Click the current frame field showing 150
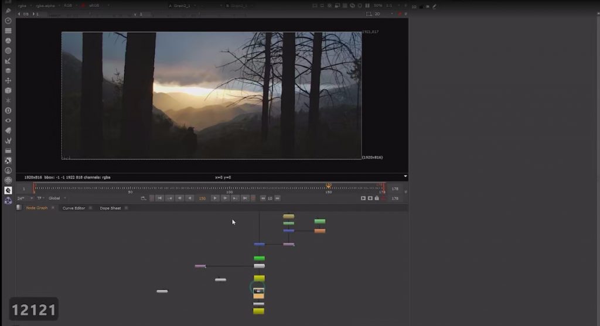 pos(202,198)
